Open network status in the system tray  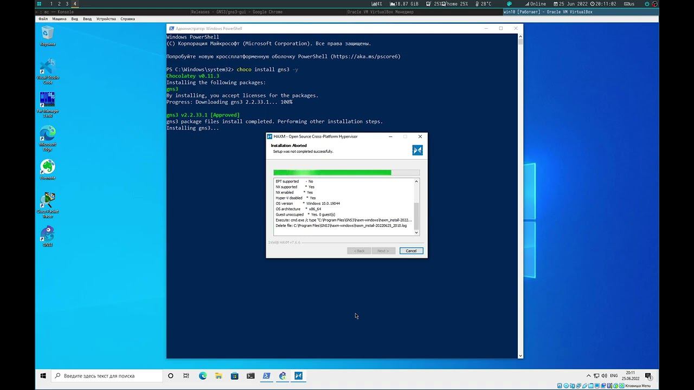[x=596, y=376]
